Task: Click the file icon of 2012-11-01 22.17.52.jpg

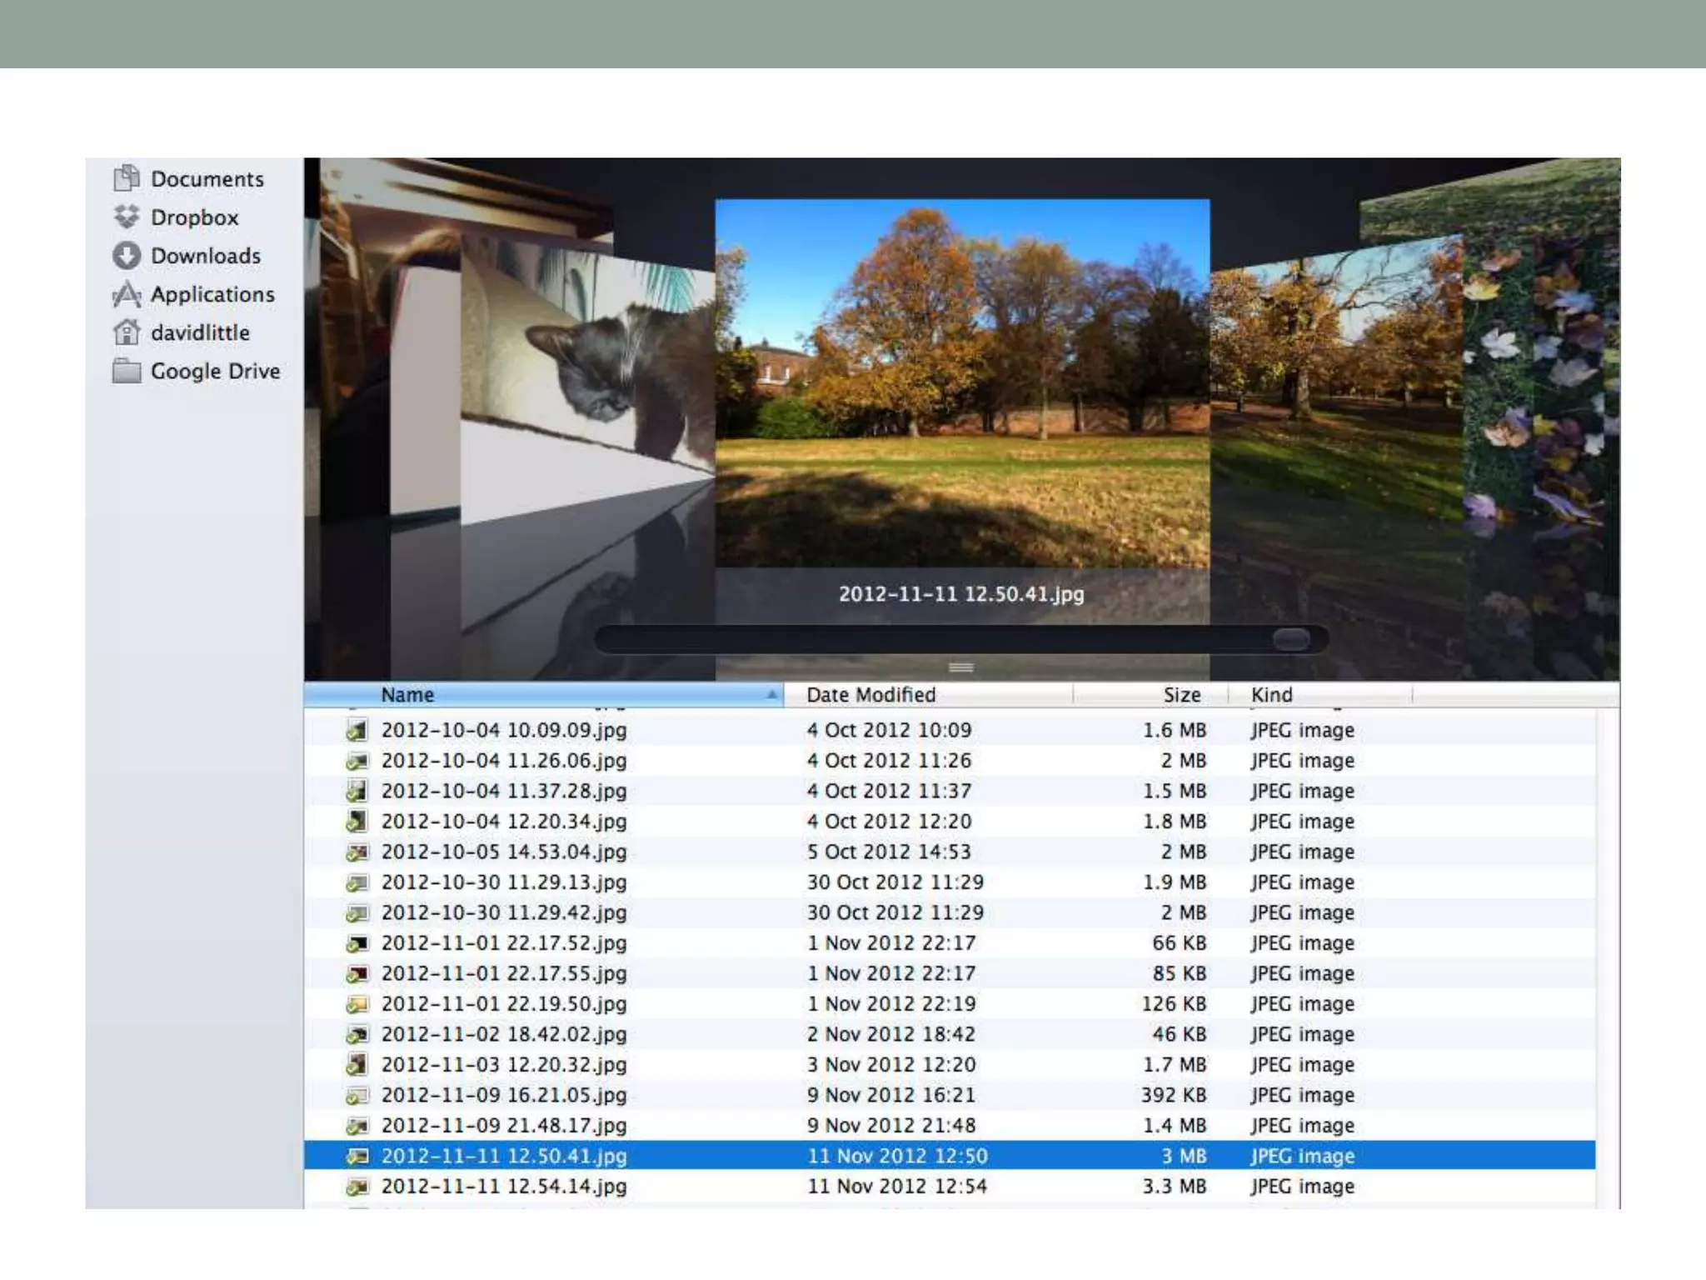Action: [x=357, y=943]
